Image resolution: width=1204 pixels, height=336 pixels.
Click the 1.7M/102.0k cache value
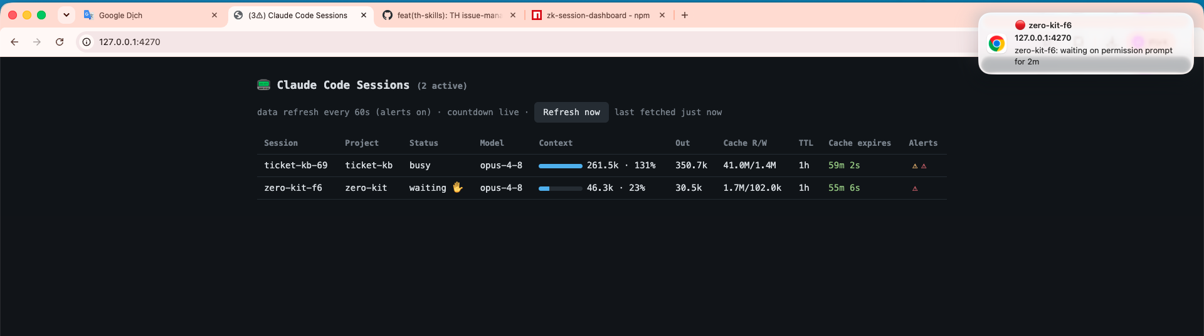[x=752, y=188]
